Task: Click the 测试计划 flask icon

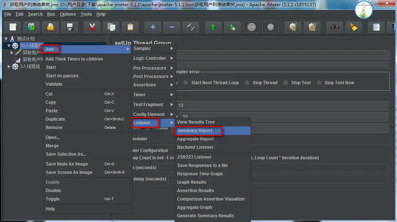Action: [x=12, y=39]
